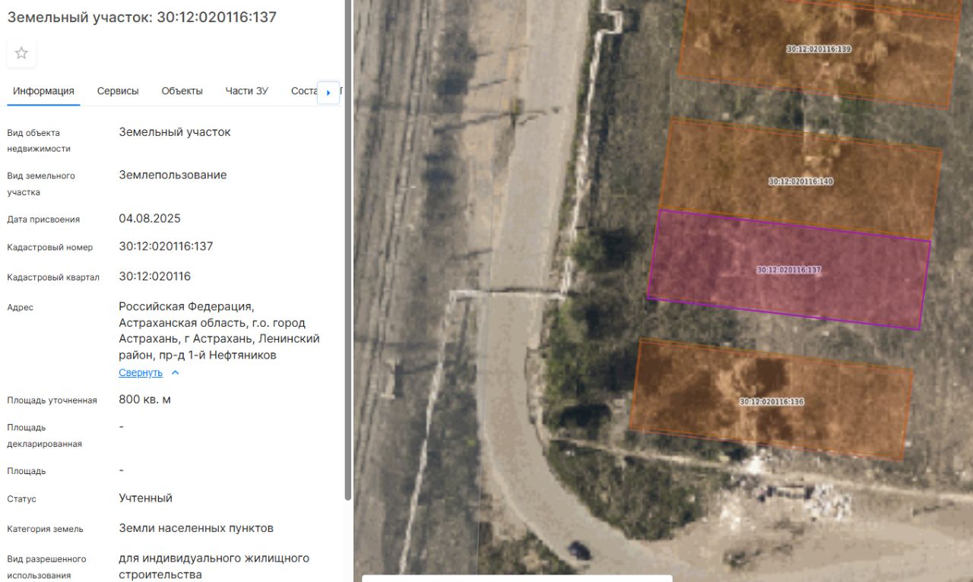Select the Кадастровый квартал value '30:12:020116'
973x582 pixels.
[155, 277]
